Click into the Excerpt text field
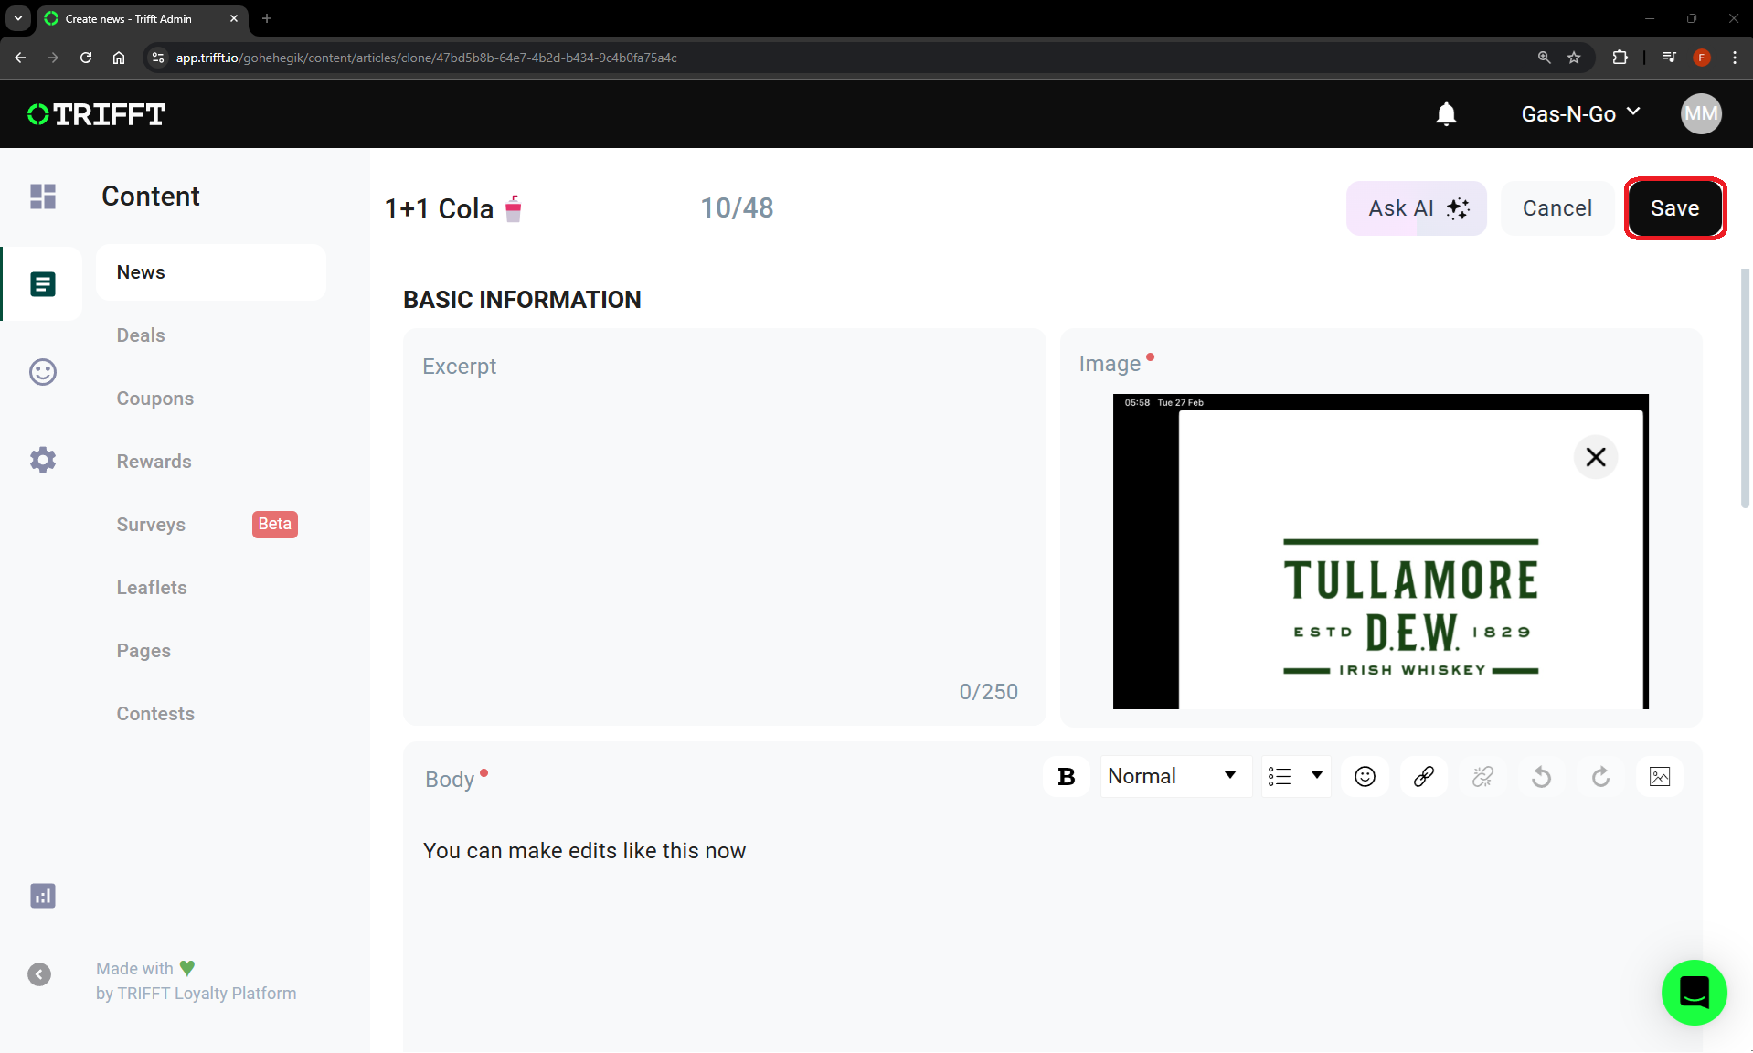The height and width of the screenshot is (1053, 1753). 724,526
